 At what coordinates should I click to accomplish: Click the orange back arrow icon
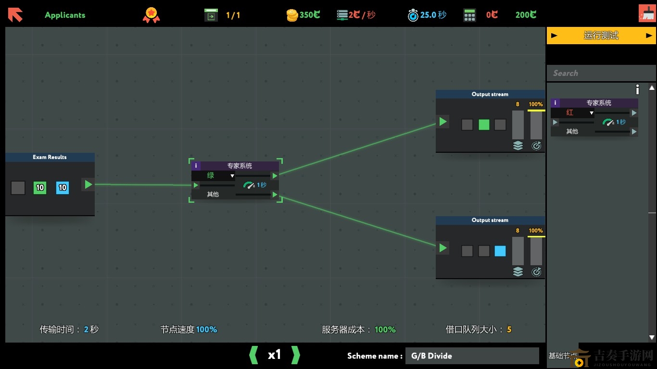15,15
